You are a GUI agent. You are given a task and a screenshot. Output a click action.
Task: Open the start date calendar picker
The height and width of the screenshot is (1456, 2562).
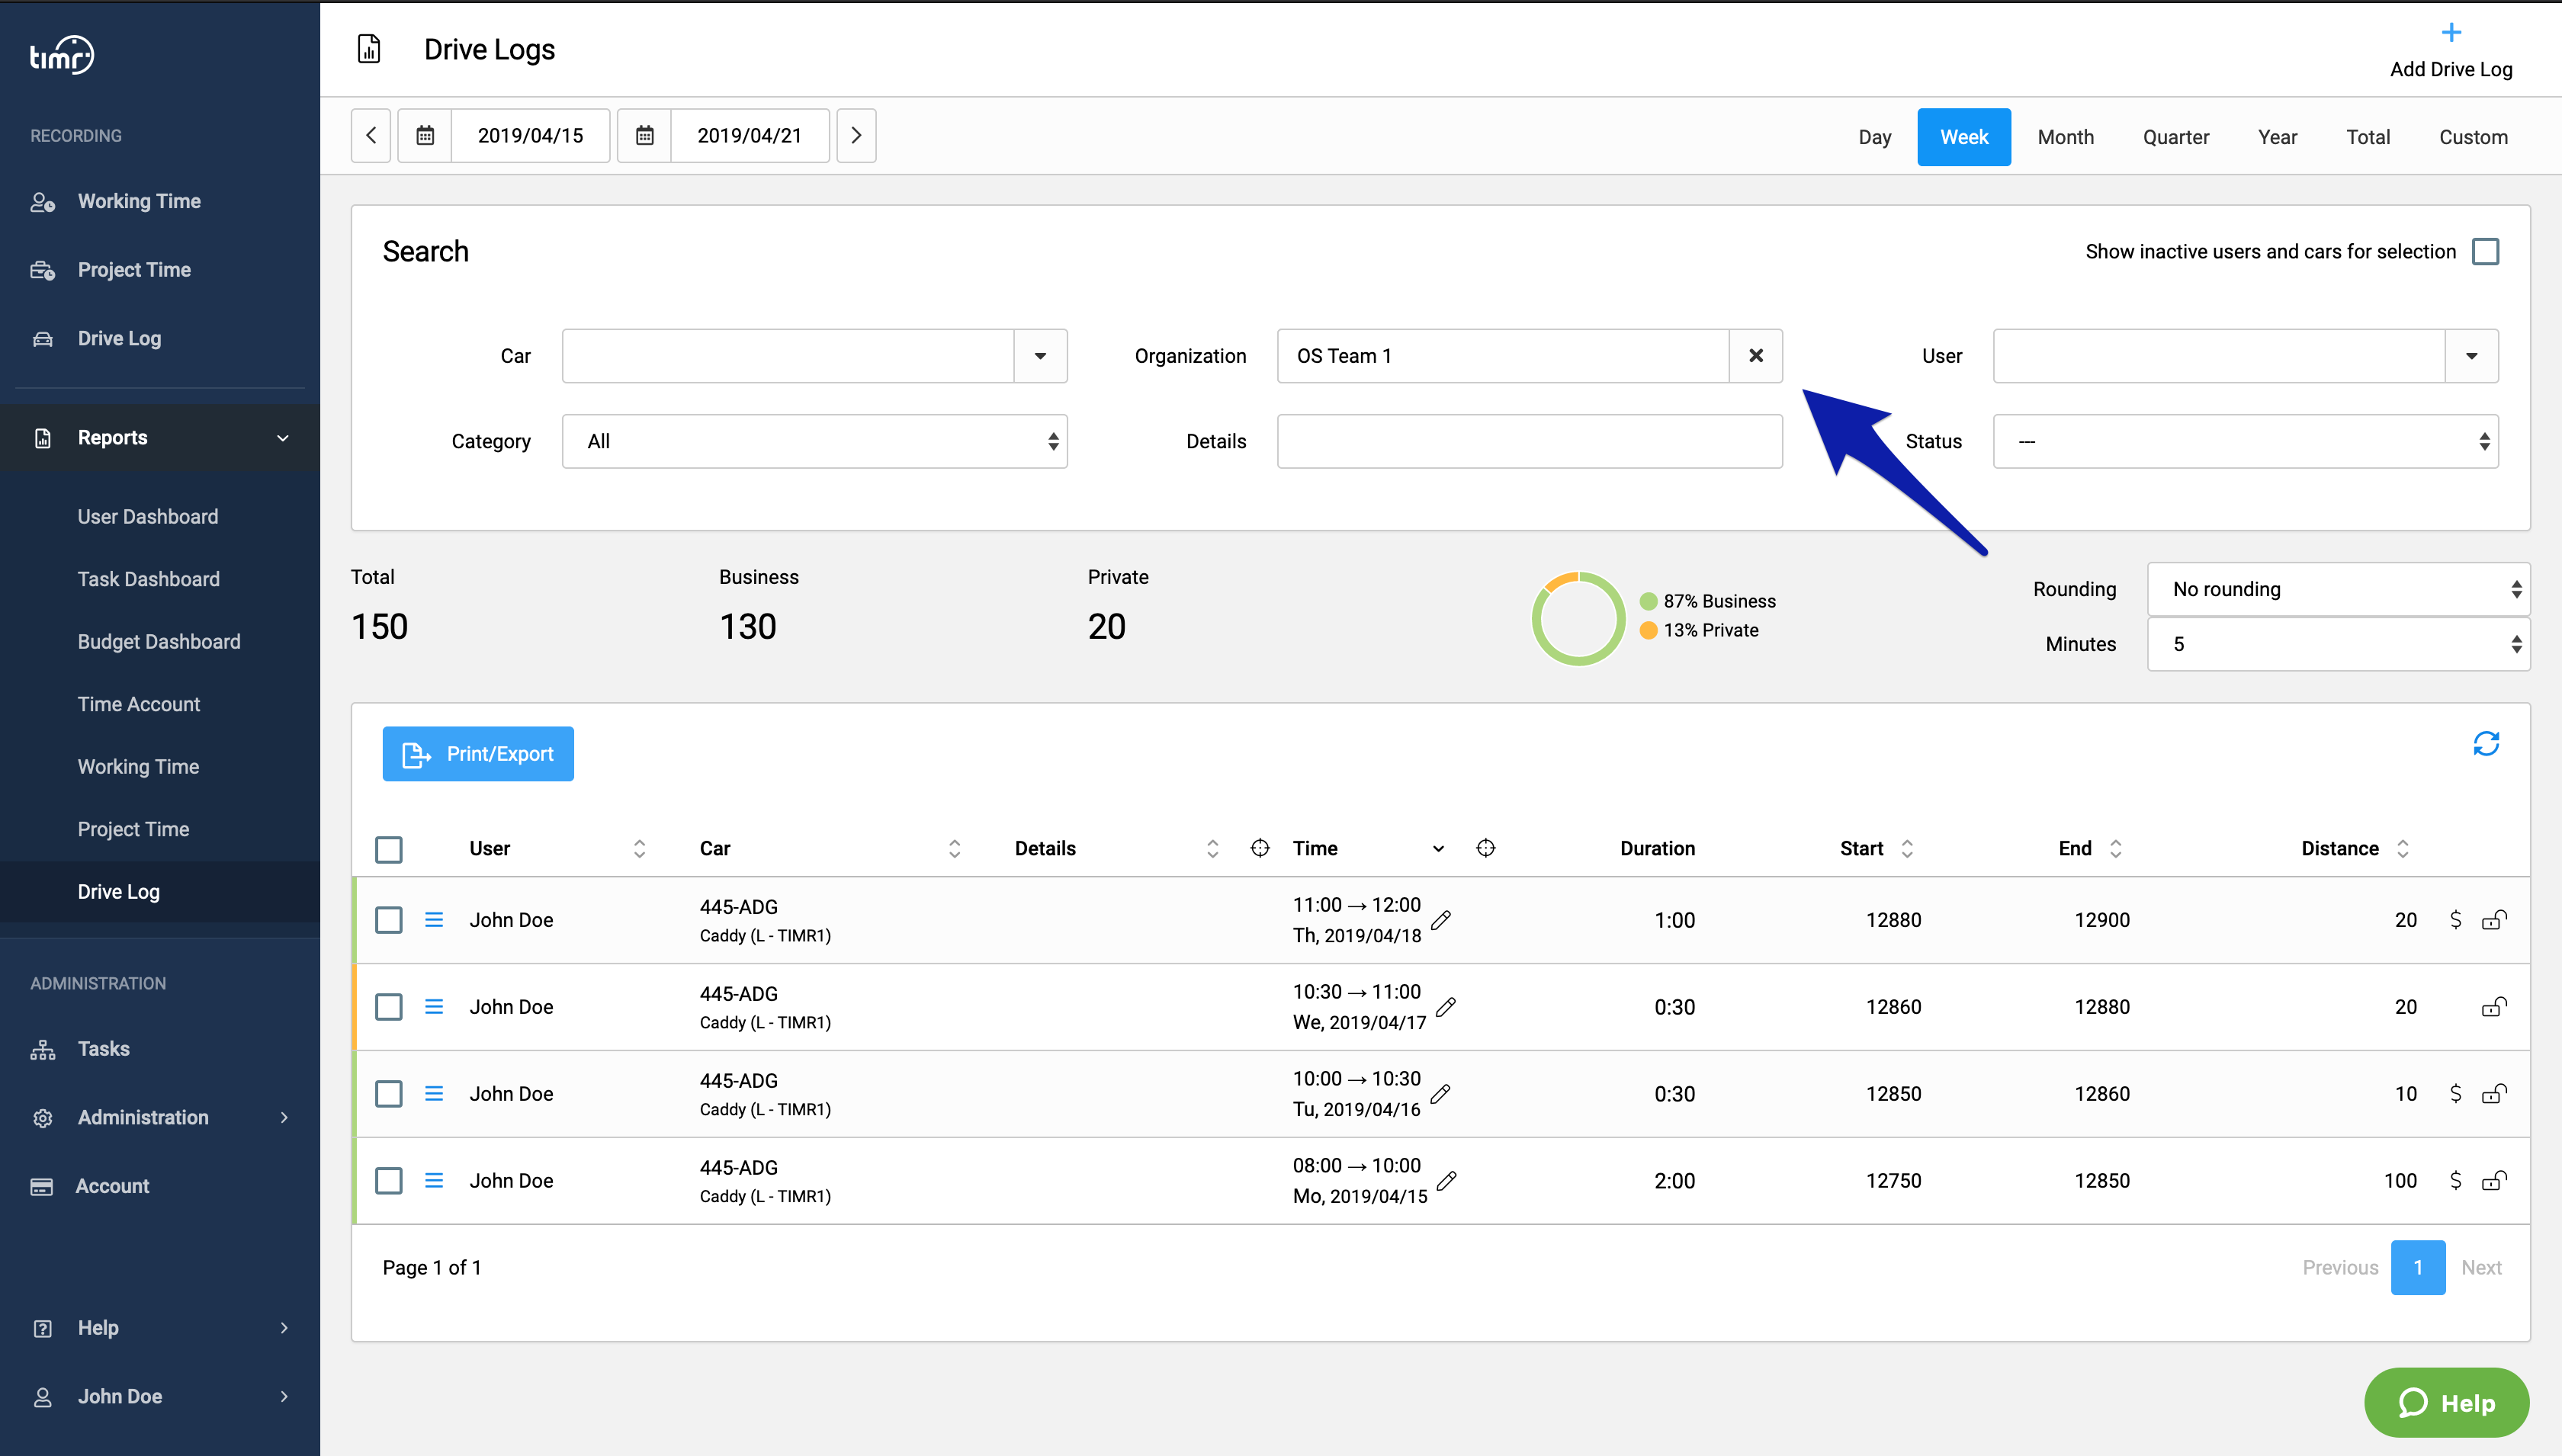click(x=425, y=135)
